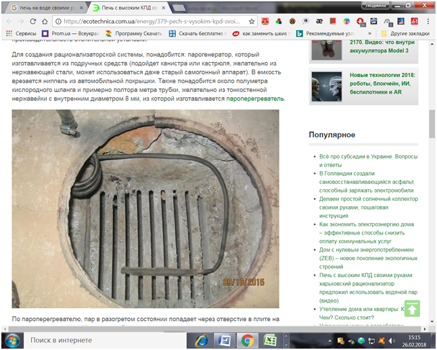Open the browser home page
This screenshot has height=350, width=437.
[45, 22]
